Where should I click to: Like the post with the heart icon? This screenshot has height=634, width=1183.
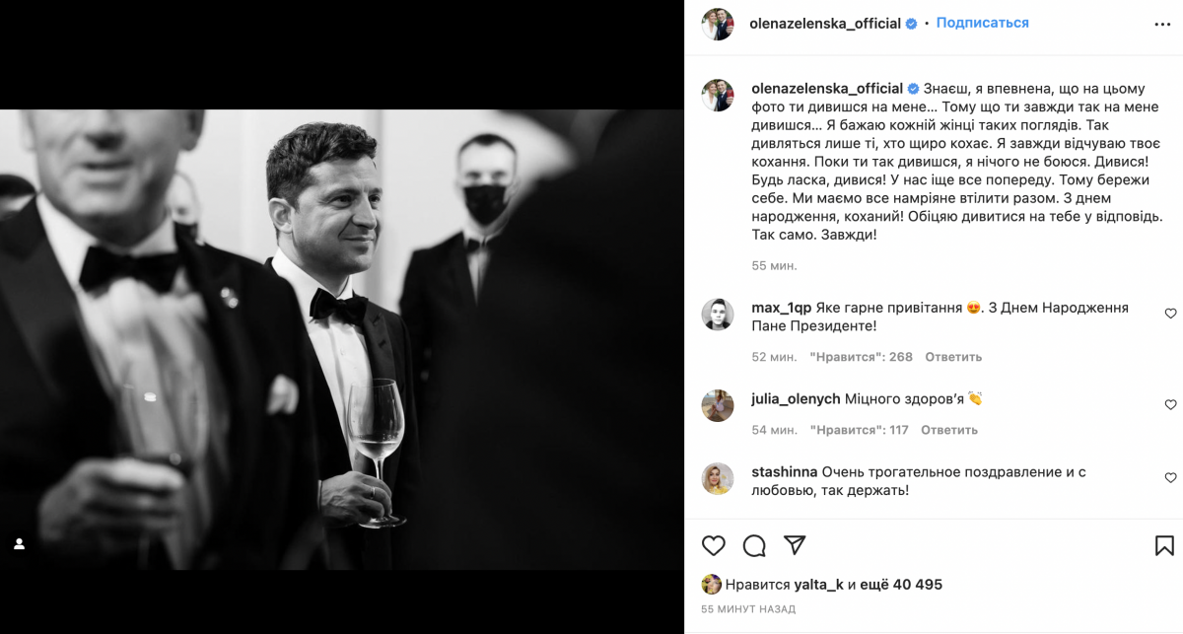(x=713, y=545)
